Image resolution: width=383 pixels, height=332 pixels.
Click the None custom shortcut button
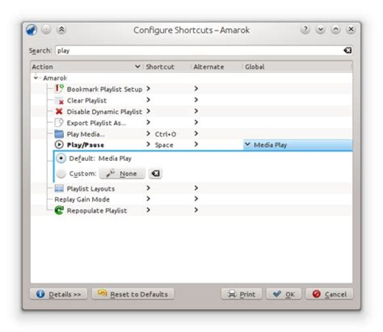122,173
